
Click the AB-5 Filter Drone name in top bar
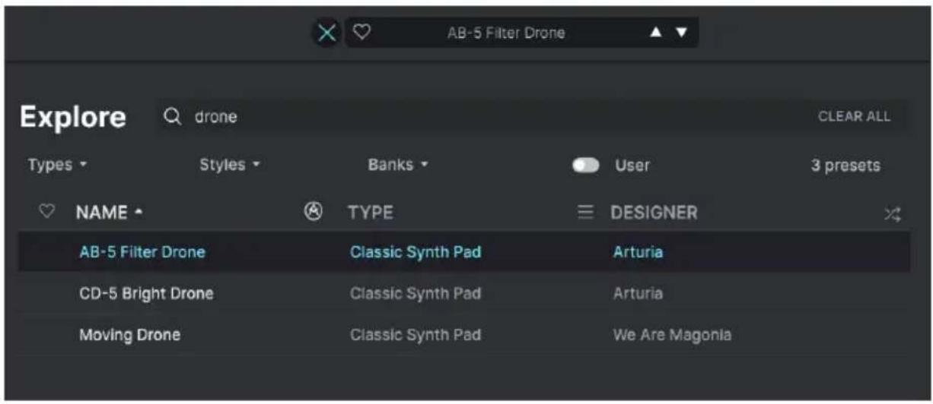pos(506,33)
